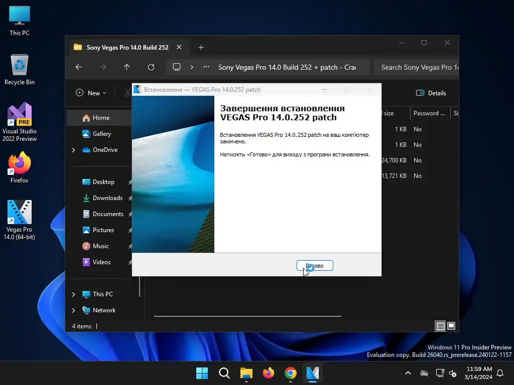The width and height of the screenshot is (514, 385).
Task: Open Desktop quick access folder
Action: [99, 182]
